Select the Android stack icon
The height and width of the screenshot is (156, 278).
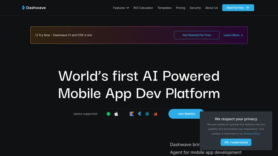(x=109, y=114)
